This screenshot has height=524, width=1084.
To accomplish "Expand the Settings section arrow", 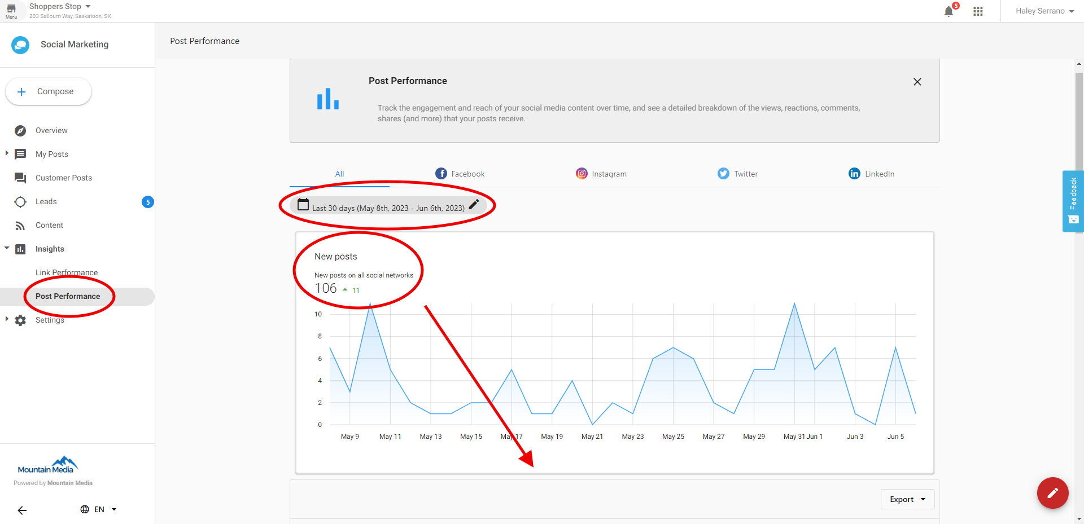I will coord(7,319).
